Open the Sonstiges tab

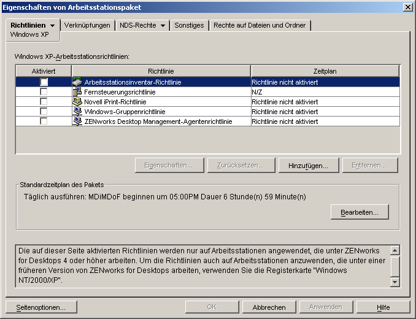(x=190, y=25)
